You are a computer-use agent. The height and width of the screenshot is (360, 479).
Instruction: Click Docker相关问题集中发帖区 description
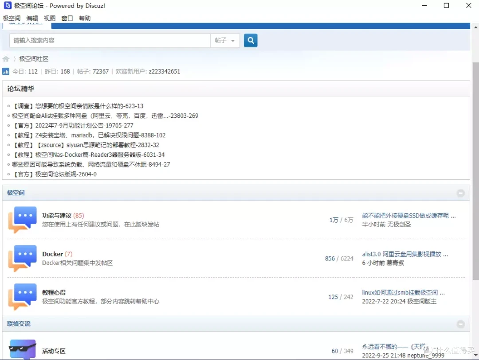[x=77, y=263]
